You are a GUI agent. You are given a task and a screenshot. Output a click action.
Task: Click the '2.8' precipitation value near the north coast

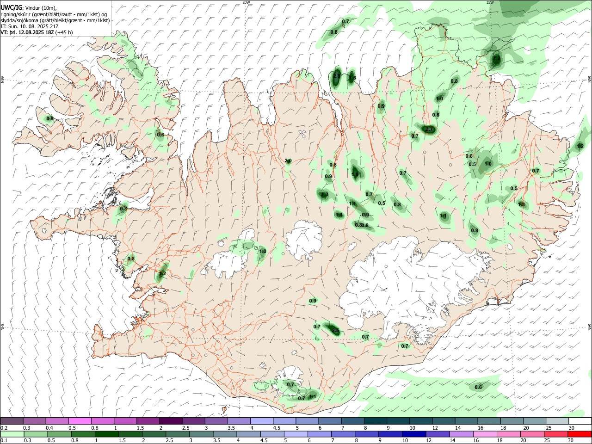(337, 76)
